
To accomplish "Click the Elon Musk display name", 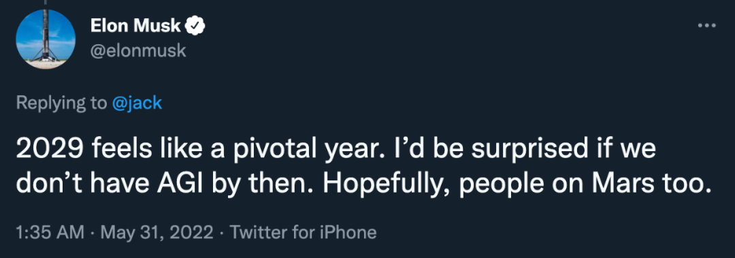I will point(135,27).
